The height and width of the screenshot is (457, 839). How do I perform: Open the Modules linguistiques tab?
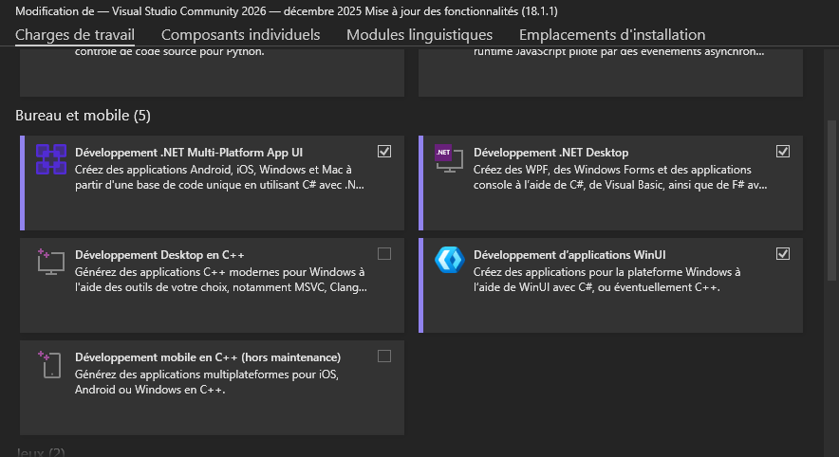coord(419,35)
